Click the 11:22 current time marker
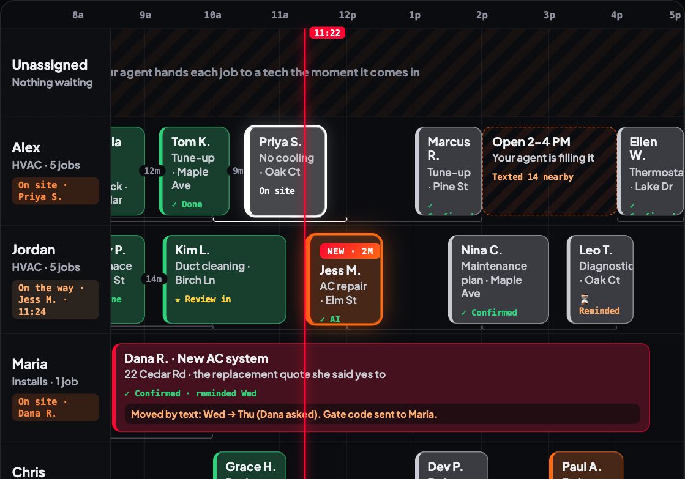 coord(328,33)
